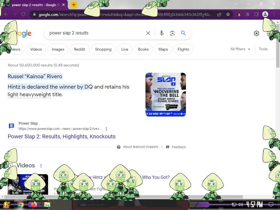The image size is (280, 210).
Task: Reload the current page
Action: 24,14
